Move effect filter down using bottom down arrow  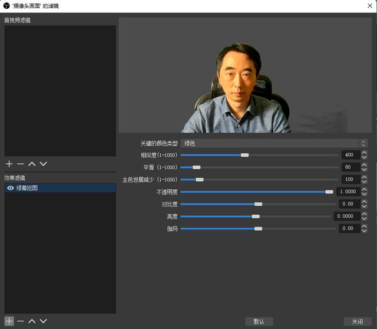tap(43, 321)
